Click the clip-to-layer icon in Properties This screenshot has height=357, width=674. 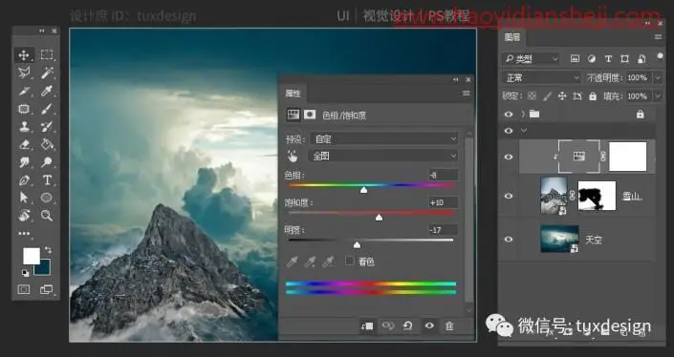tap(367, 326)
